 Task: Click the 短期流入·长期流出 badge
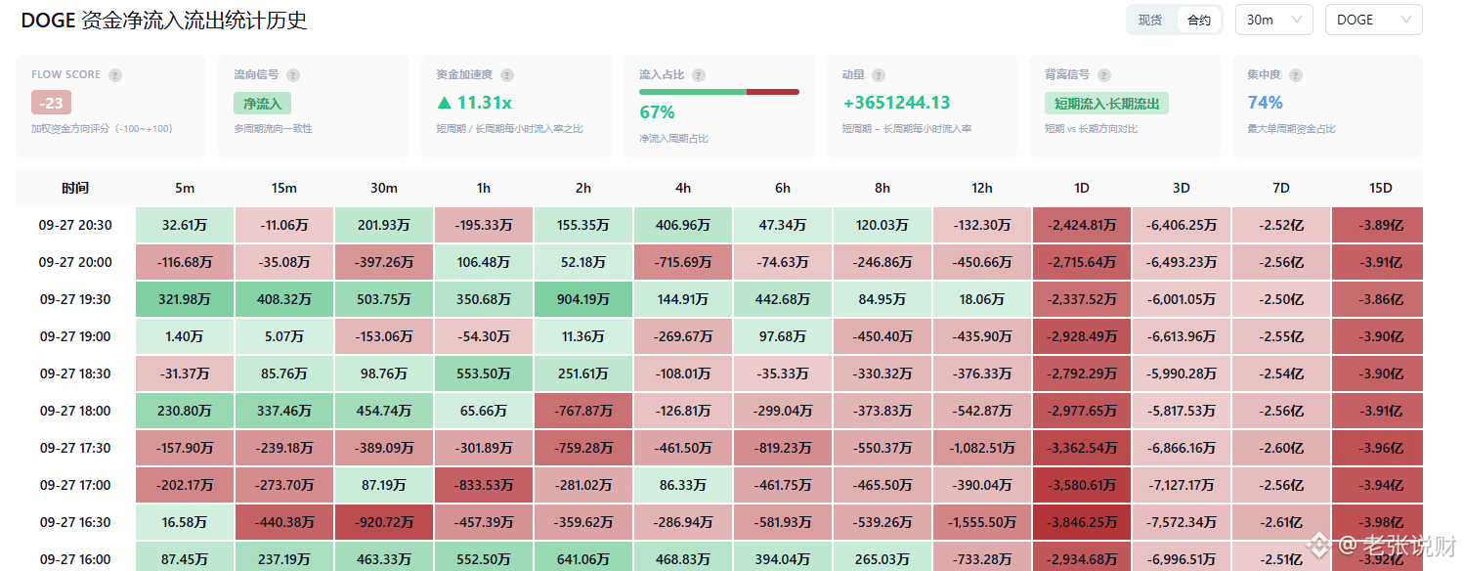point(1106,103)
